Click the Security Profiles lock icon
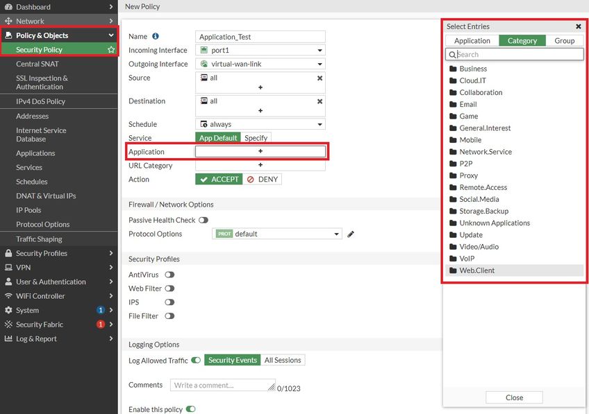The height and width of the screenshot is (414, 589). [8, 253]
